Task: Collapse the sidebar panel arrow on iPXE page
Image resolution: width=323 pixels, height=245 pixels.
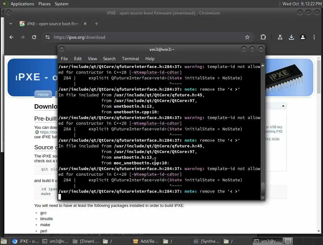Action: click(283, 106)
